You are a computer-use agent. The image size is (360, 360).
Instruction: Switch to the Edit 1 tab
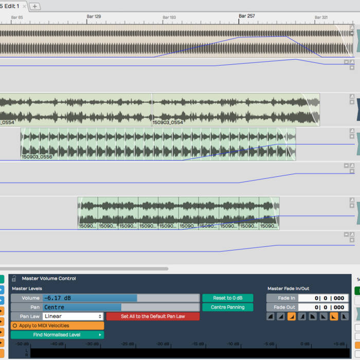[10, 6]
